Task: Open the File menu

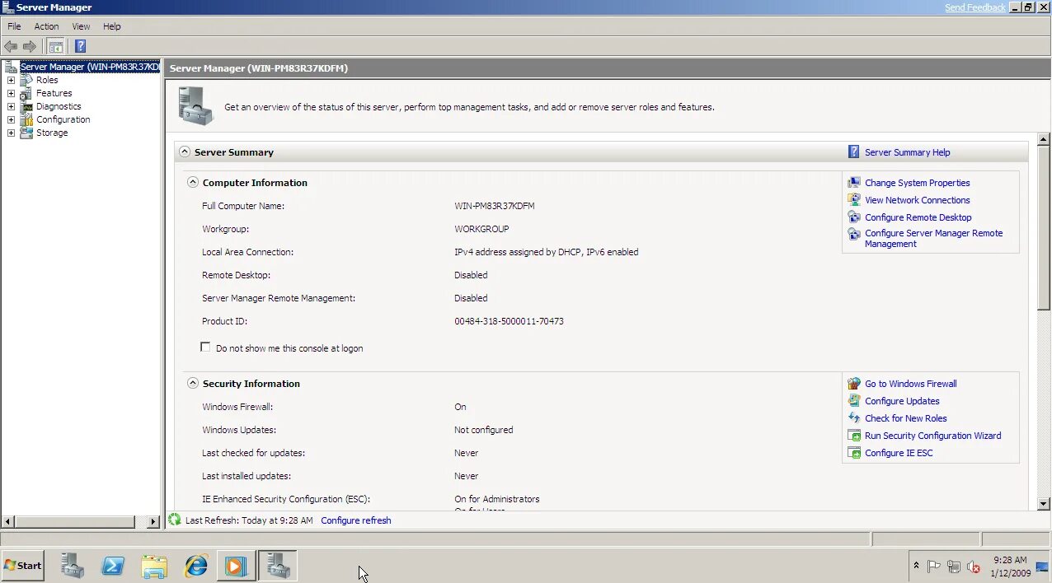Action: [14, 26]
